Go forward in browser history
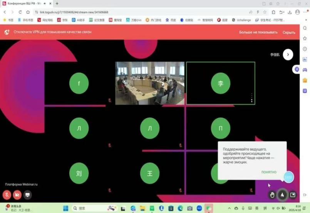 coord(12,12)
